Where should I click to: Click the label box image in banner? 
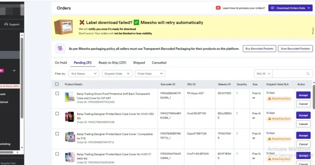(64, 27)
